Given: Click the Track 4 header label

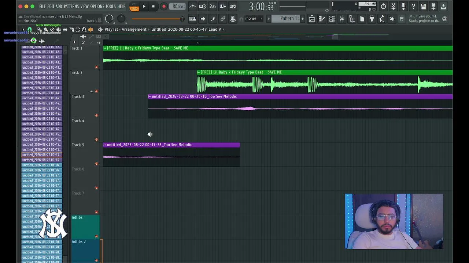Looking at the screenshot, I should tap(78, 121).
